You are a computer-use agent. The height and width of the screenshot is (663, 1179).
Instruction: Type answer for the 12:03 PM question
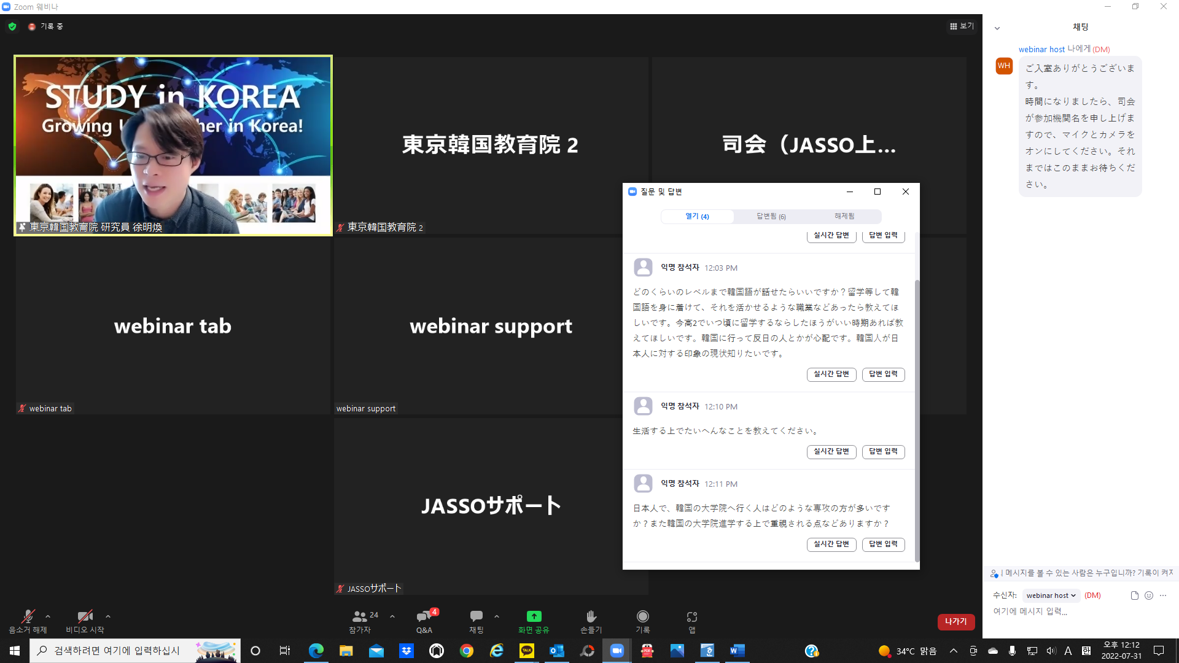click(x=883, y=374)
